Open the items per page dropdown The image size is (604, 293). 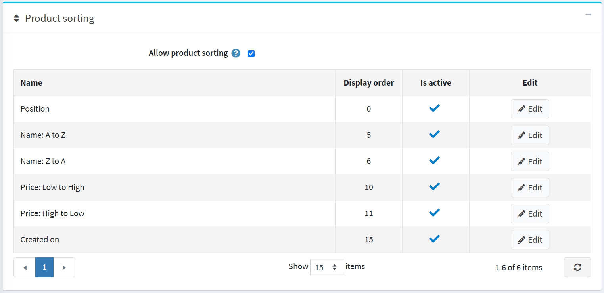pyautogui.click(x=326, y=267)
